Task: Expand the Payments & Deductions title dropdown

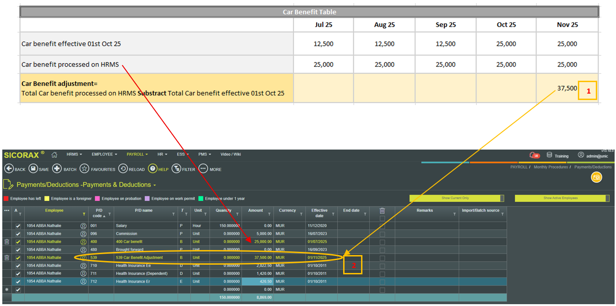Action: click(154, 185)
